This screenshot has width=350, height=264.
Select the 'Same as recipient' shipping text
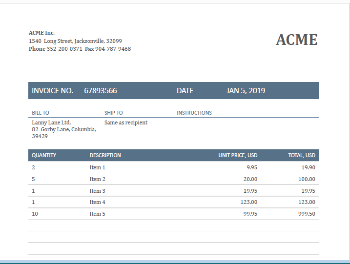click(x=125, y=122)
